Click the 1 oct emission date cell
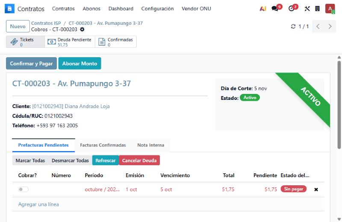Screen dimensions: 342x222 coord(131,190)
